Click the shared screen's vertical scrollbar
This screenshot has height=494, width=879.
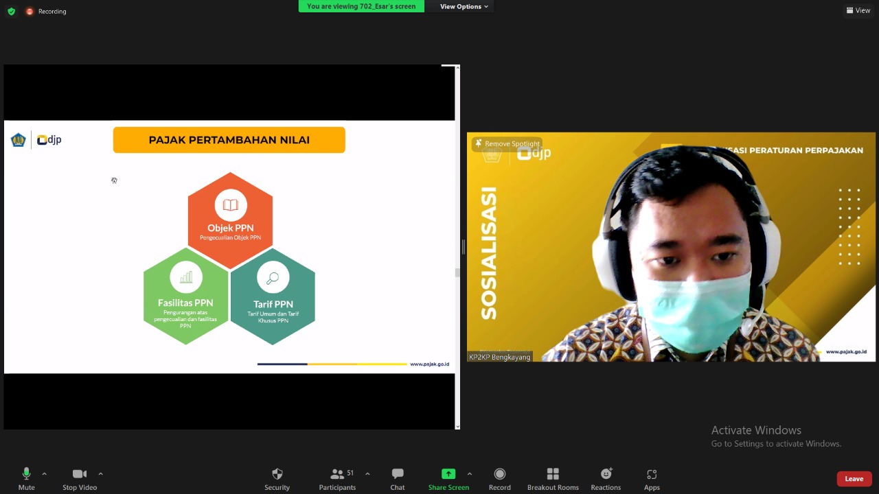click(x=457, y=272)
